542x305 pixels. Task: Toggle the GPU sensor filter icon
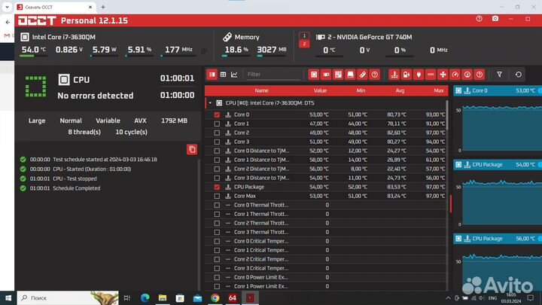(x=326, y=75)
